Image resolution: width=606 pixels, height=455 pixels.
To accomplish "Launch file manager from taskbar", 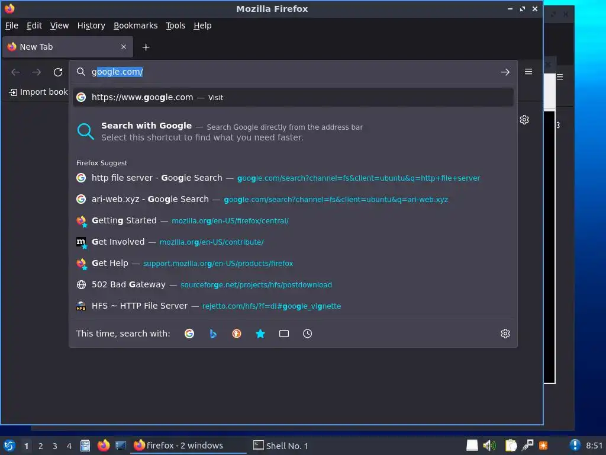I will pyautogui.click(x=85, y=446).
